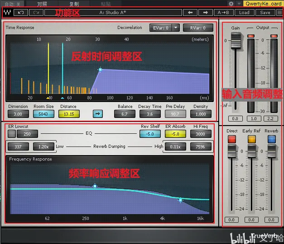This screenshot has width=284, height=244.
Task: Save the current preset
Action: pyautogui.click(x=265, y=13)
